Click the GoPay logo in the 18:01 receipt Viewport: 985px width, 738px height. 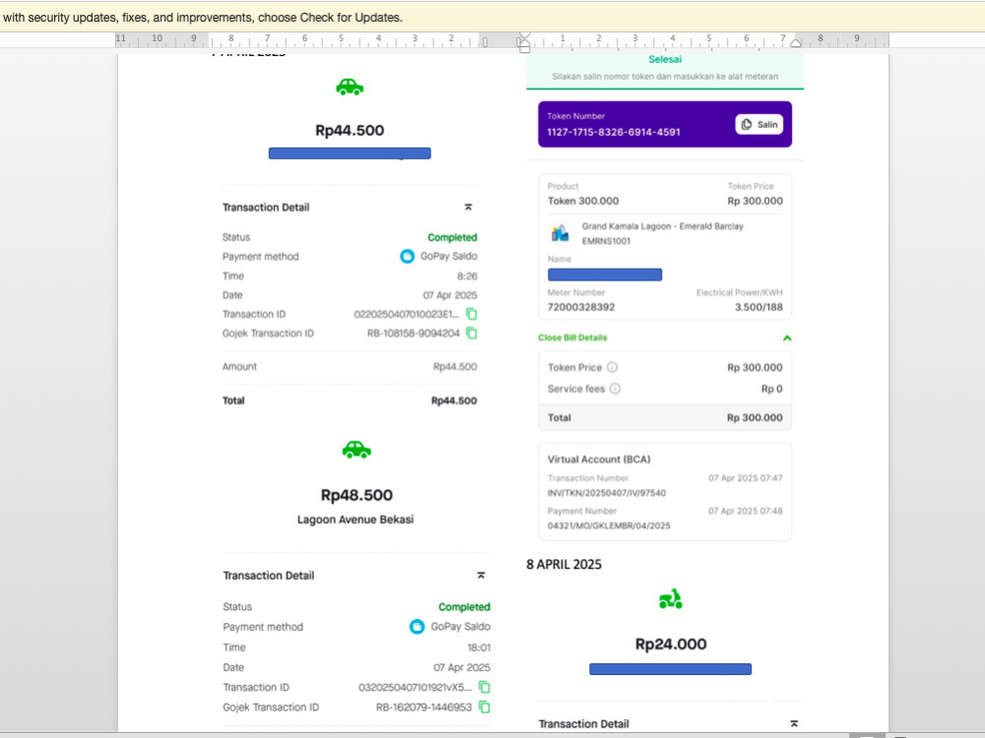417,626
